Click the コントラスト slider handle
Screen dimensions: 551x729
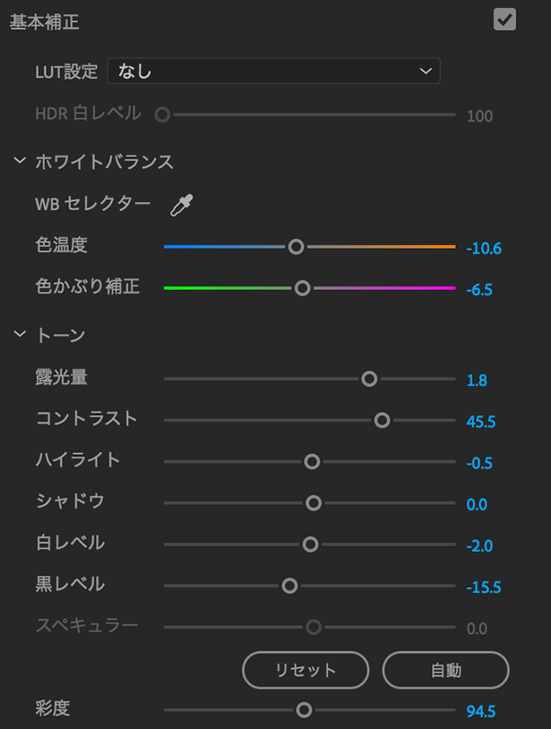click(382, 420)
